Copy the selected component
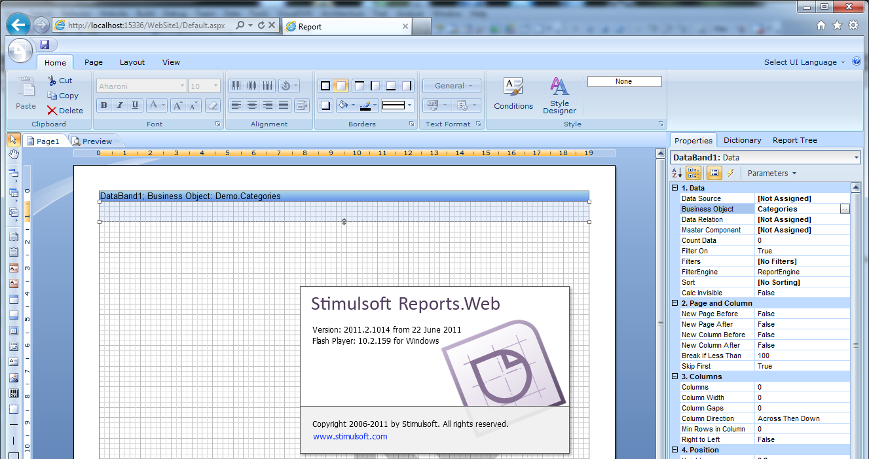The height and width of the screenshot is (459, 869). click(63, 96)
